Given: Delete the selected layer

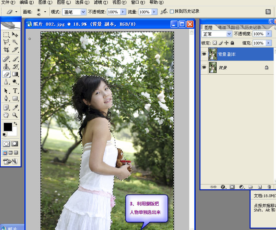Looking at the screenshot, I should [269, 187].
